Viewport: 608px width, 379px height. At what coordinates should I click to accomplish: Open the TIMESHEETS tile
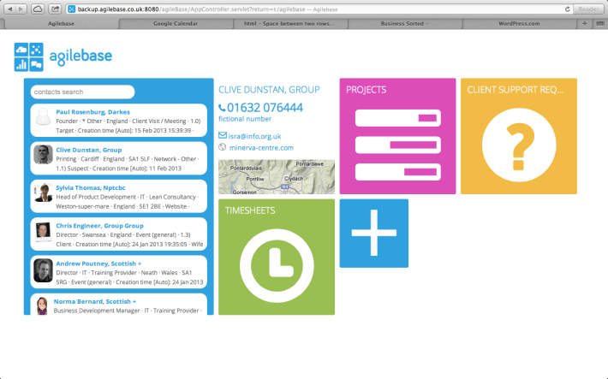(277, 257)
